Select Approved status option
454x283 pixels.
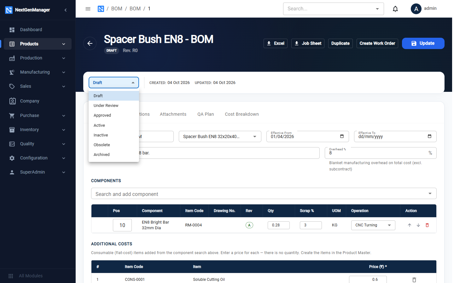click(114, 115)
